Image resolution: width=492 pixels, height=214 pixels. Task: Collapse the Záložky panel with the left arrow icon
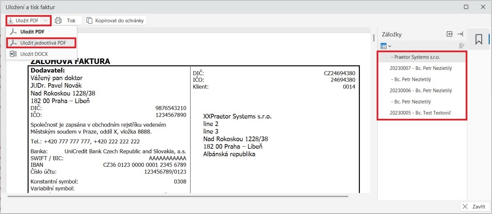click(449, 34)
